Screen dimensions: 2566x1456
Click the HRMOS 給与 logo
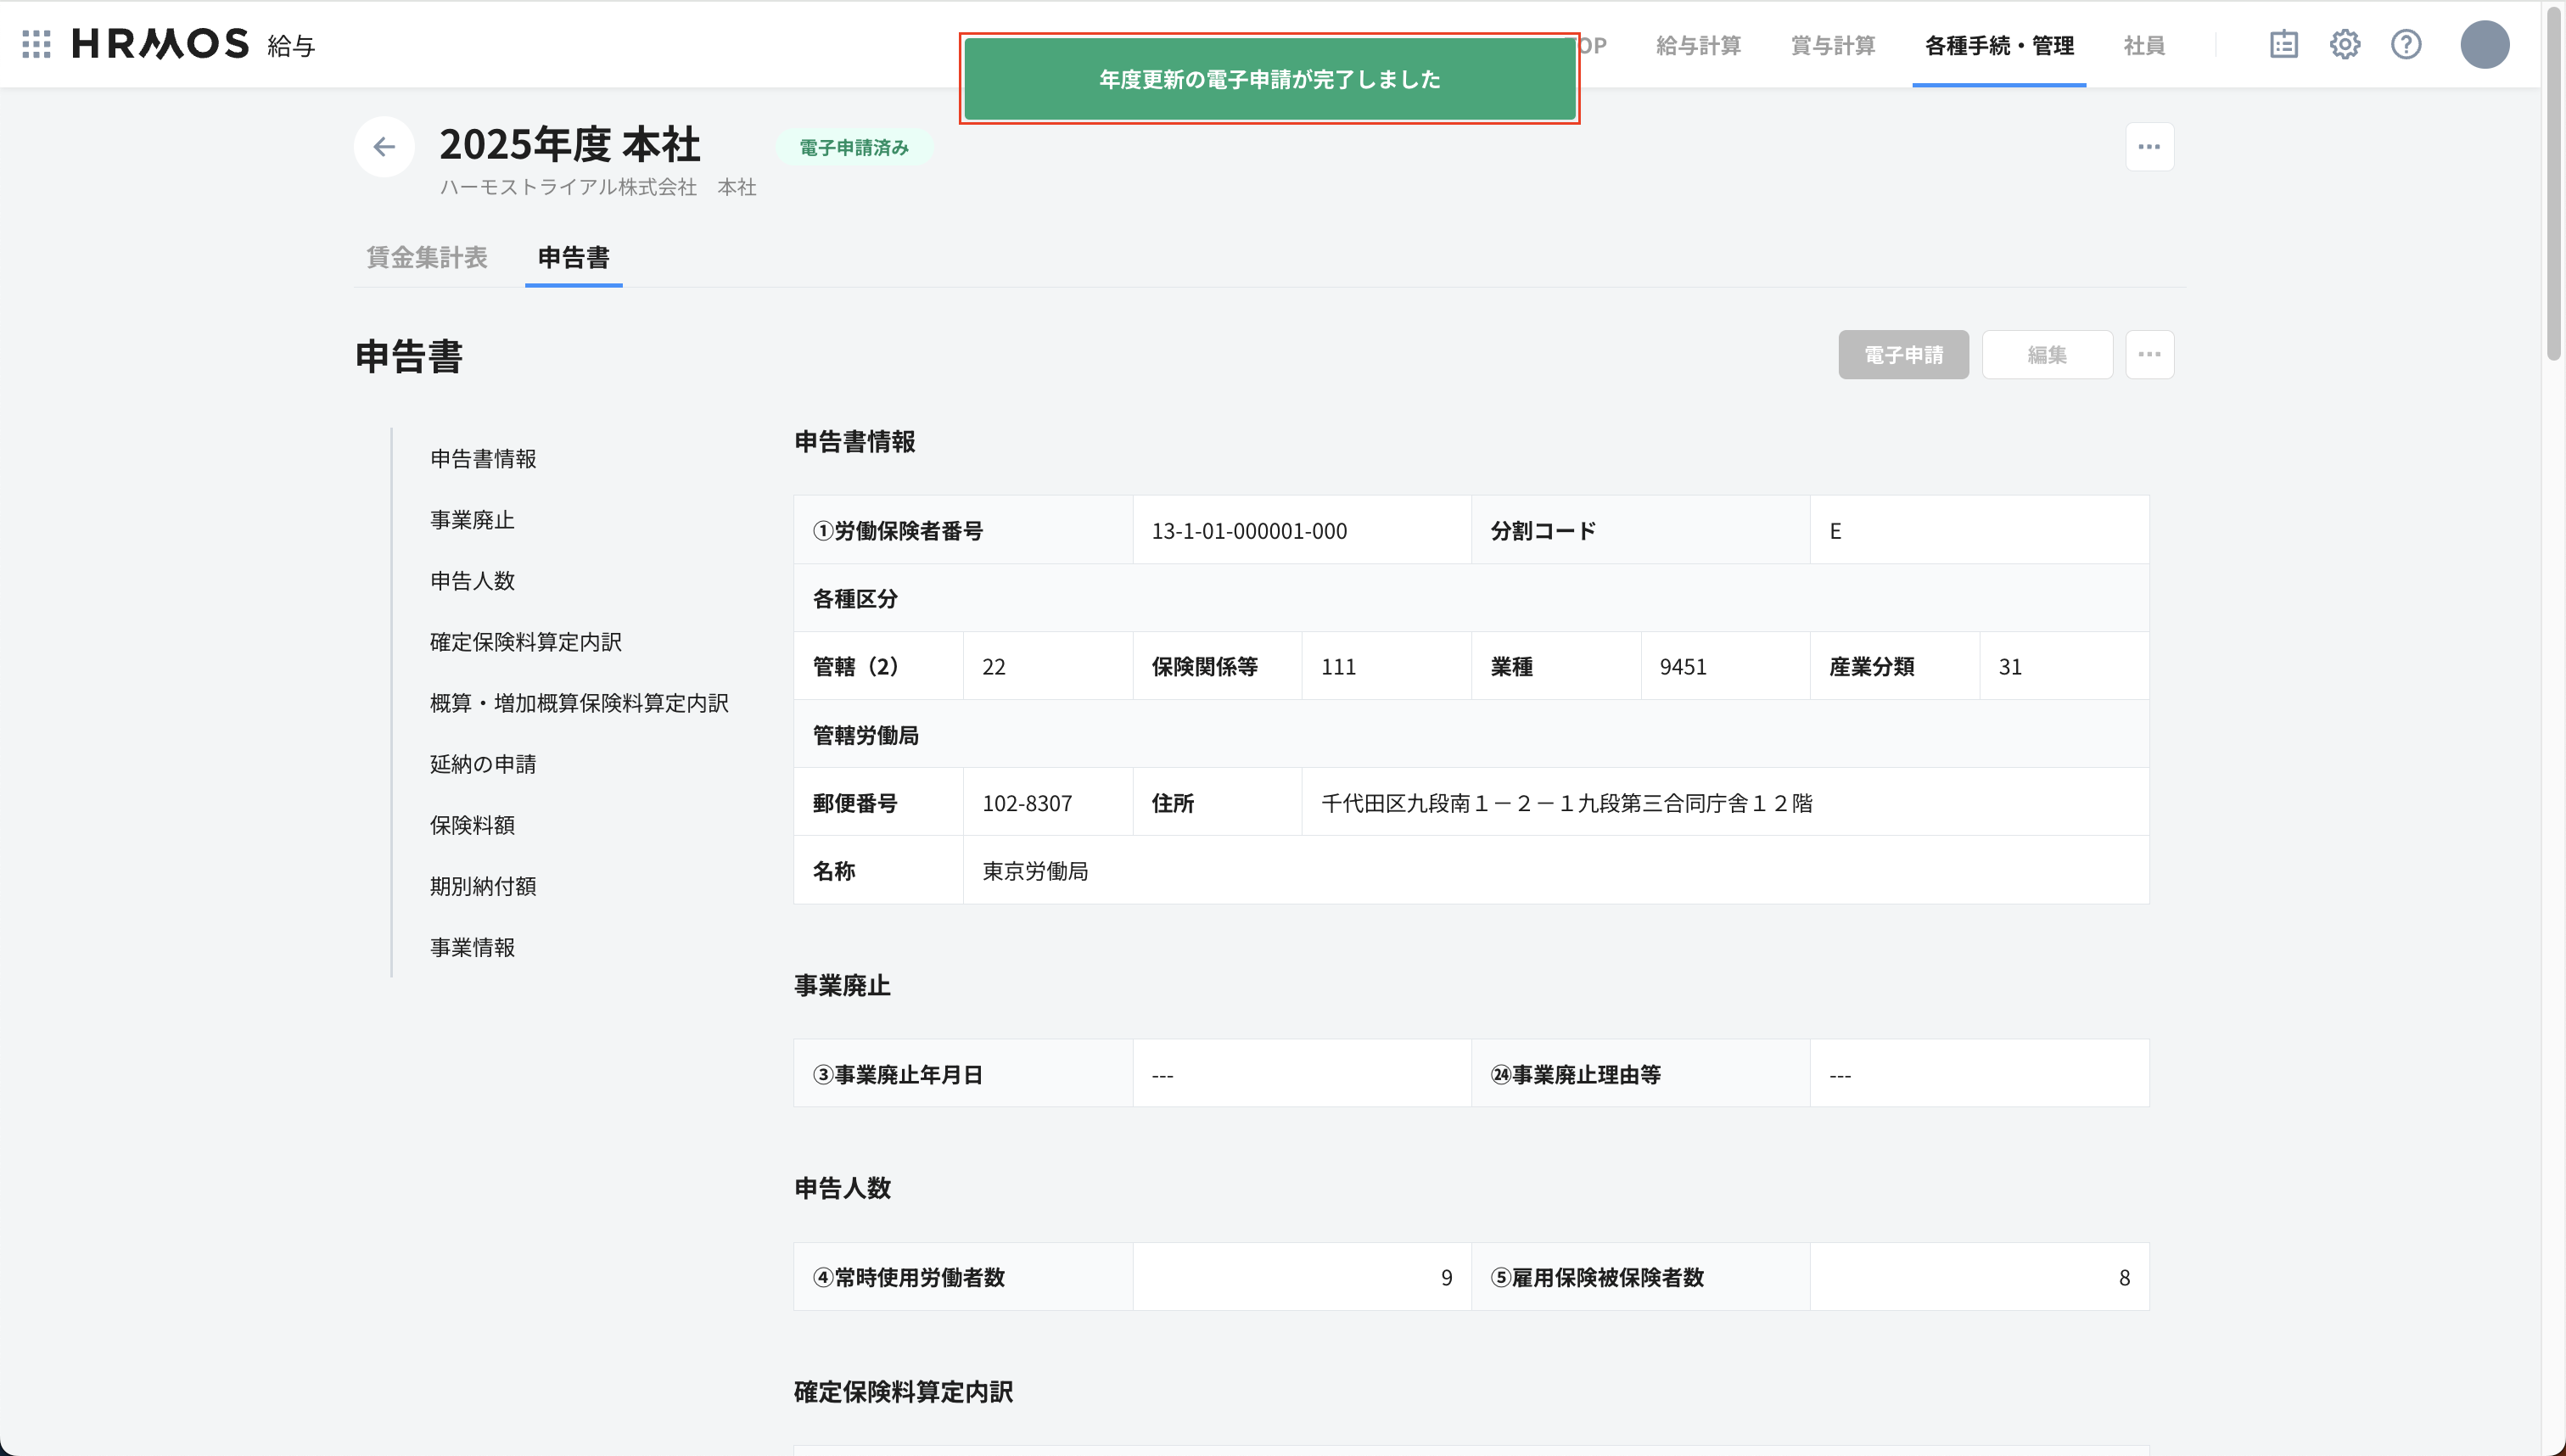tap(160, 43)
